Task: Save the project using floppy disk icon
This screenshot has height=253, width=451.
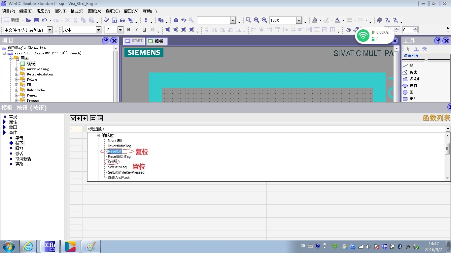Action: 36,20
